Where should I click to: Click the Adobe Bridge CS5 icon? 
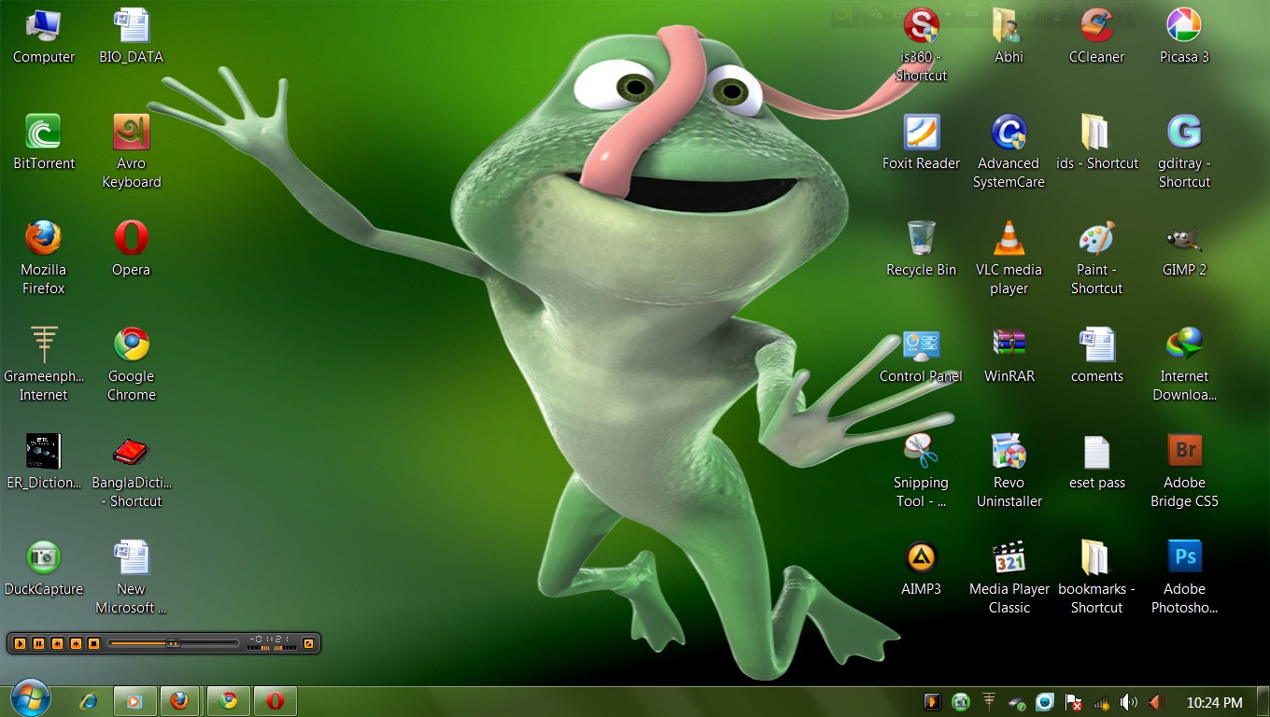1184,471
